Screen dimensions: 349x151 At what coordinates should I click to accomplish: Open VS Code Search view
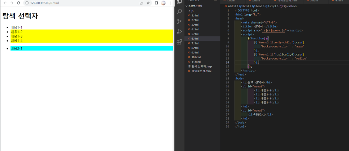[x=179, y=12]
